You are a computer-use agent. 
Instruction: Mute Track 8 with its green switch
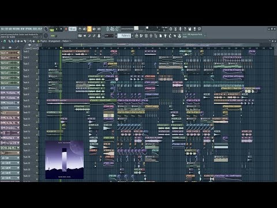coord(37,98)
